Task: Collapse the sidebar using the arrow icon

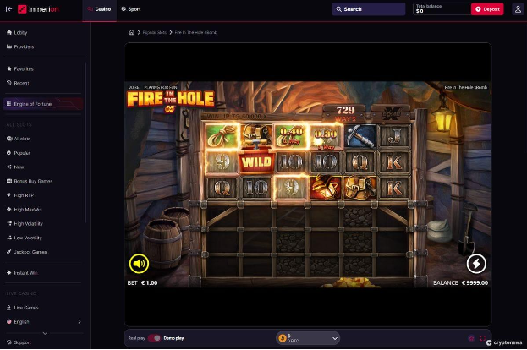Action: (8, 9)
